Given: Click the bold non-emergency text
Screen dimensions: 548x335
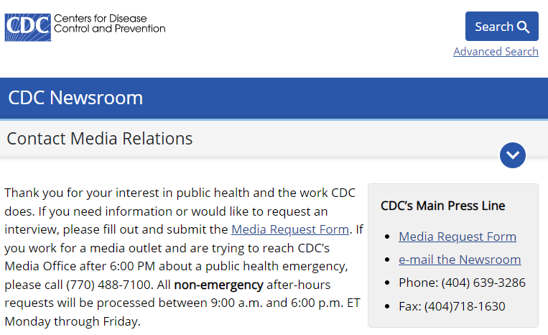Looking at the screenshot, I should [x=218, y=285].
